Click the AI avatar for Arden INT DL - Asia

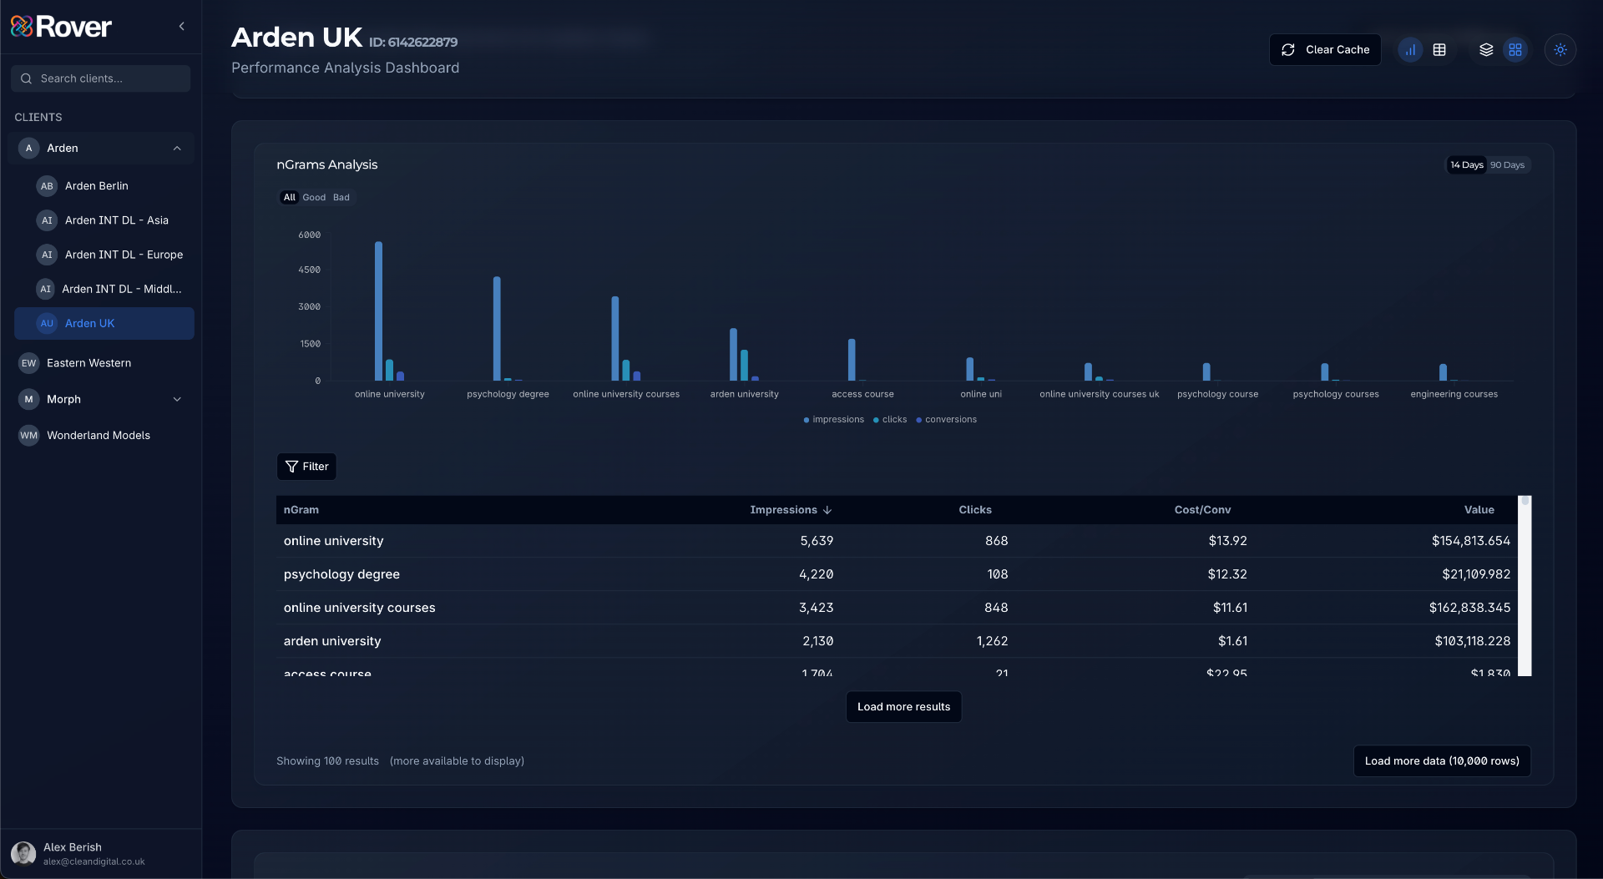pyautogui.click(x=47, y=220)
